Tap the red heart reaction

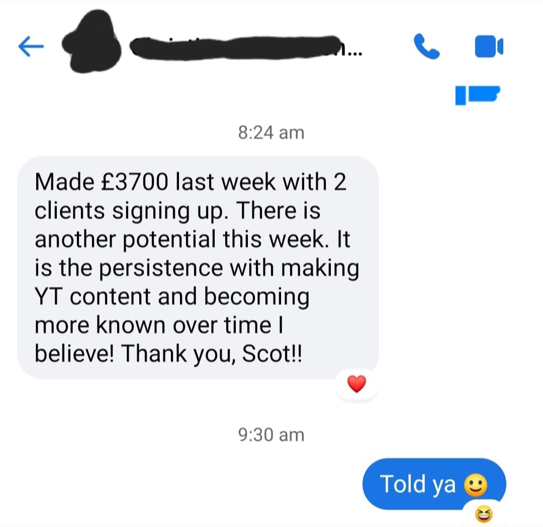[356, 384]
